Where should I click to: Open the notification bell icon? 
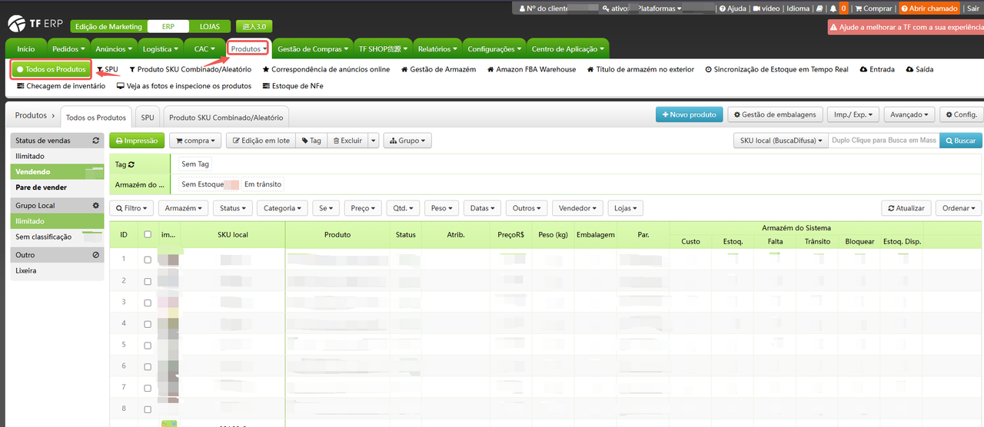coord(833,8)
